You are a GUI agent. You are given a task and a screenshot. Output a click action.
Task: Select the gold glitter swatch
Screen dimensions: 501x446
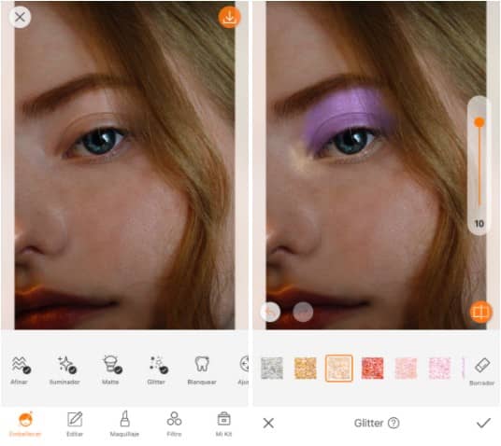point(306,369)
